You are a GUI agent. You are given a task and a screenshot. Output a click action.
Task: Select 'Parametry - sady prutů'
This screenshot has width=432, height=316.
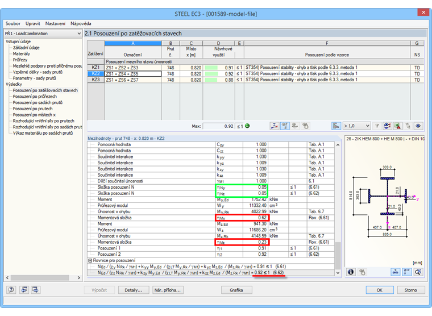[x=35, y=78]
